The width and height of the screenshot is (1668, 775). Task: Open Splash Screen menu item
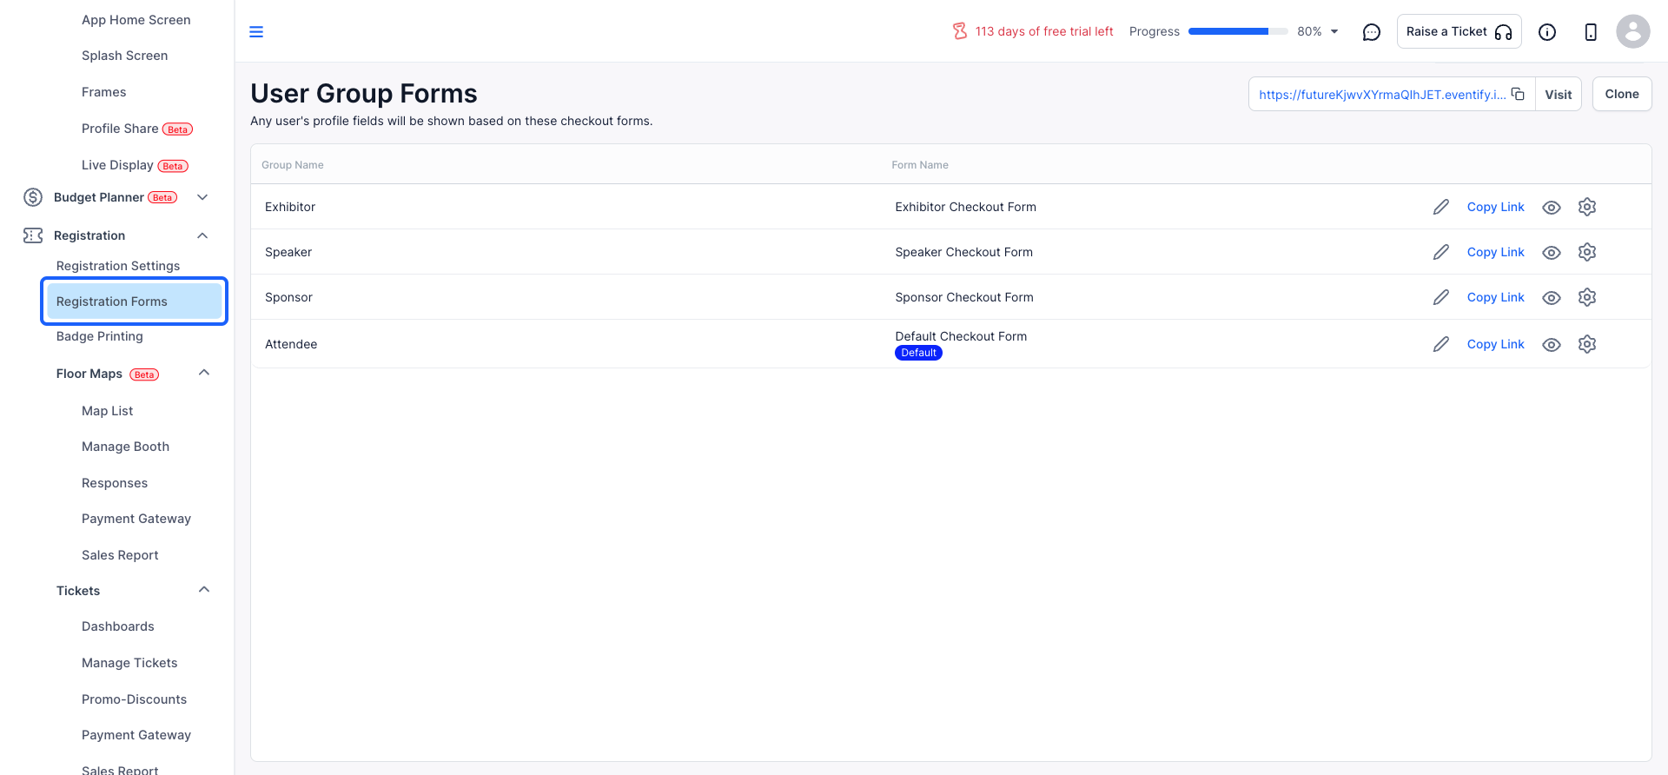[x=125, y=56]
